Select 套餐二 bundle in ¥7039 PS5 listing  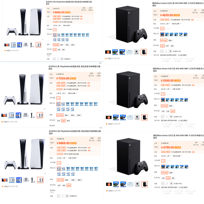tap(73, 115)
